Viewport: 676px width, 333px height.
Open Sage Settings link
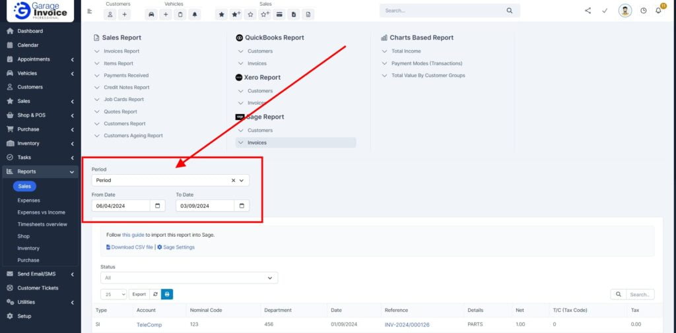pos(176,247)
